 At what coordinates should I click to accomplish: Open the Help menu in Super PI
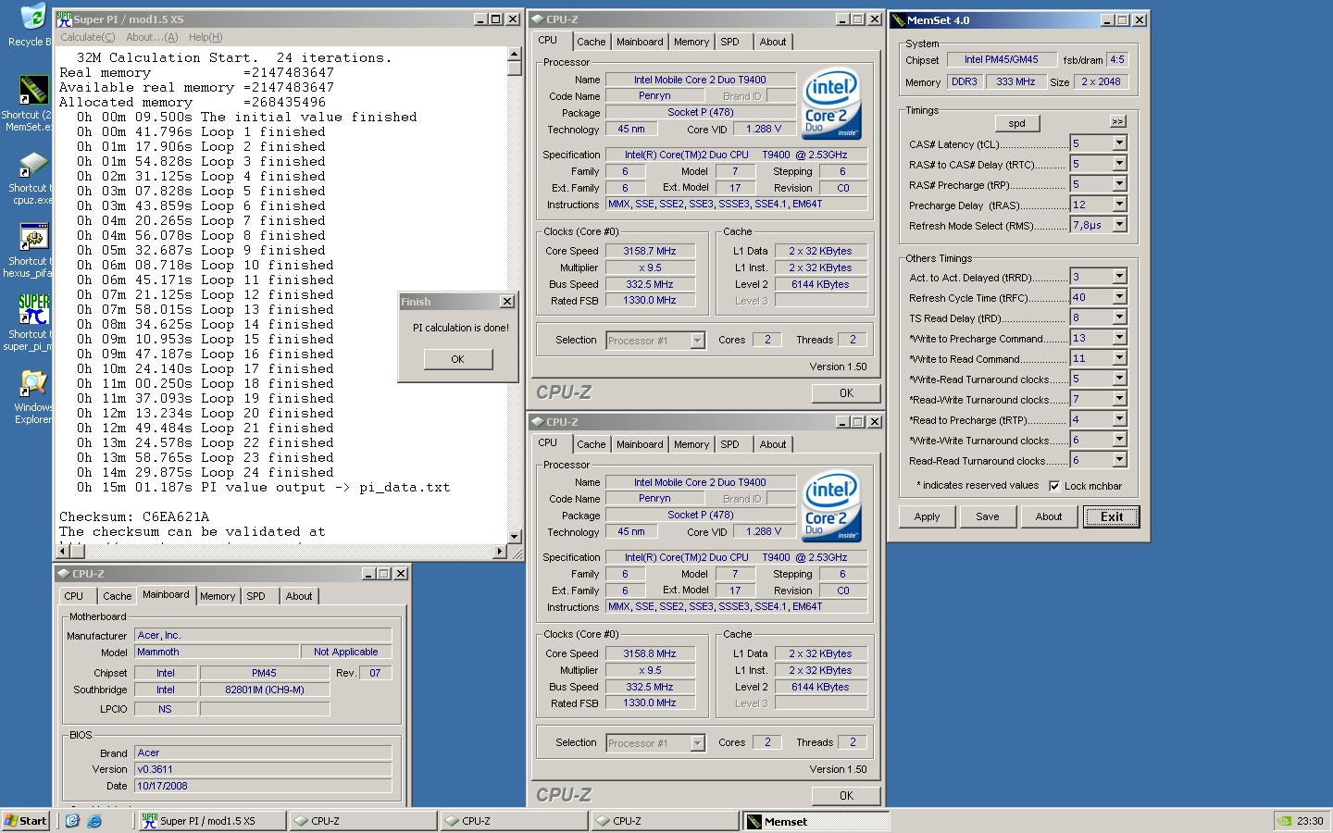(x=206, y=37)
